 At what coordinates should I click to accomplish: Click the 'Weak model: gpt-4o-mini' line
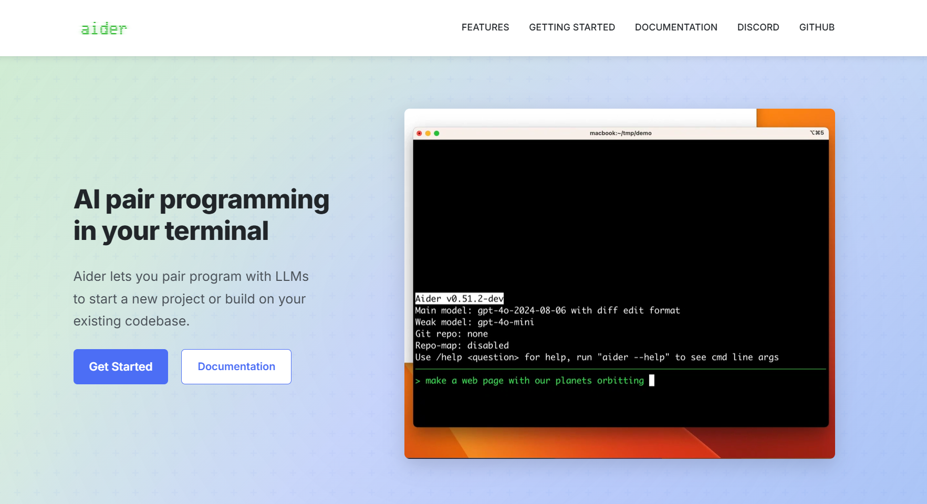coord(474,322)
